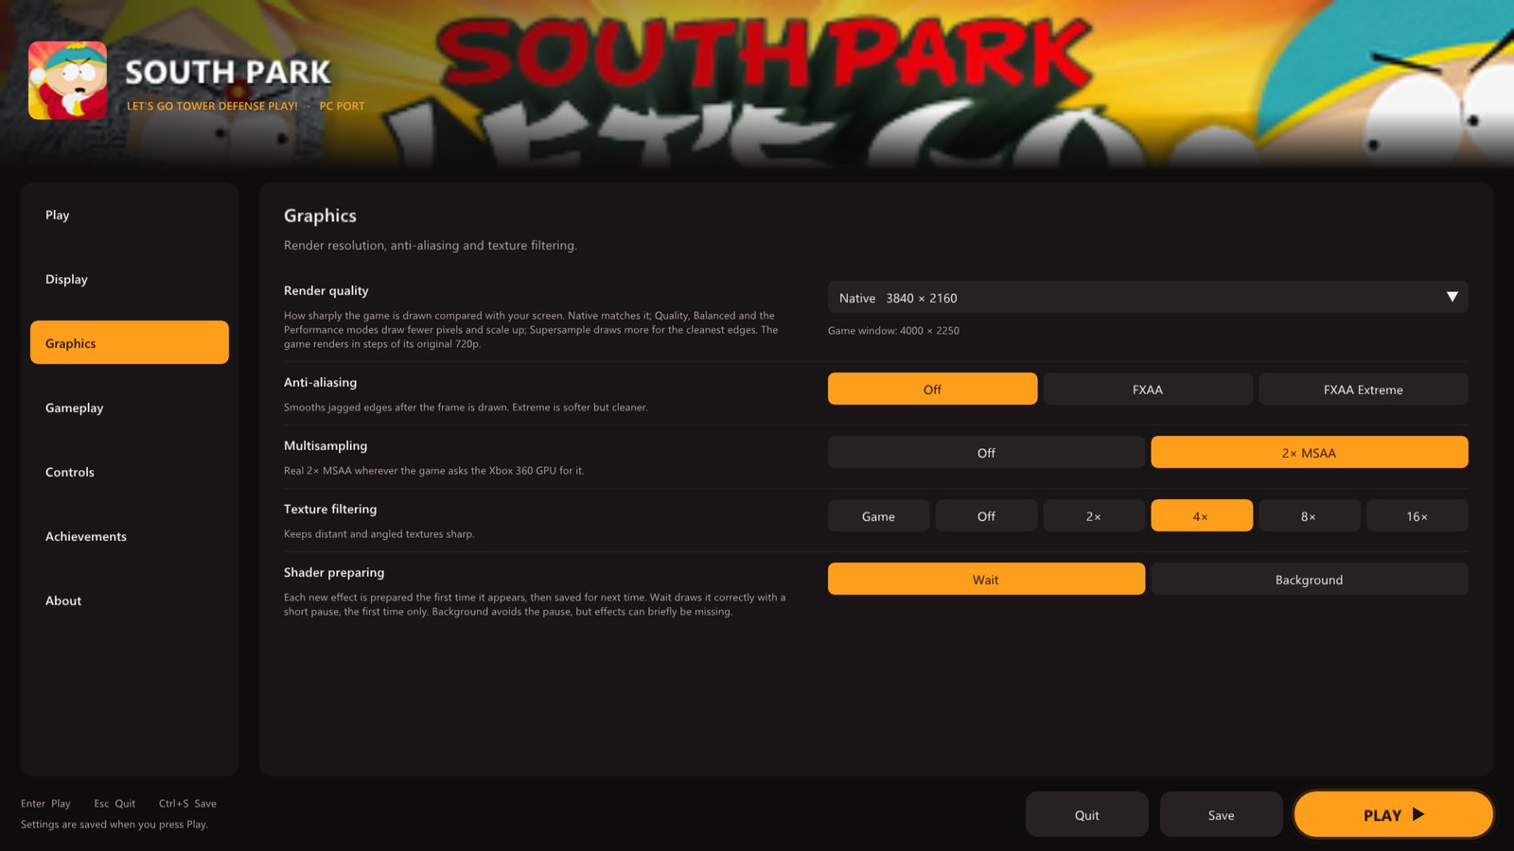Screen dimensions: 1514x851
Task: Open the About section
Action: click(130, 600)
